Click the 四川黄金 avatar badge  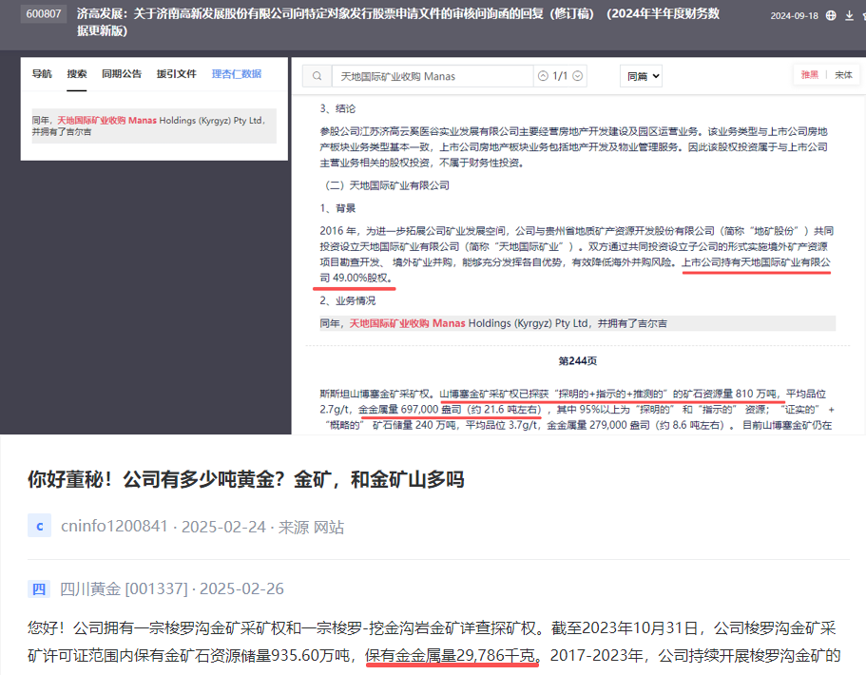point(39,589)
